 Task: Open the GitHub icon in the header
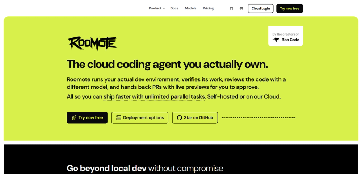231,9
